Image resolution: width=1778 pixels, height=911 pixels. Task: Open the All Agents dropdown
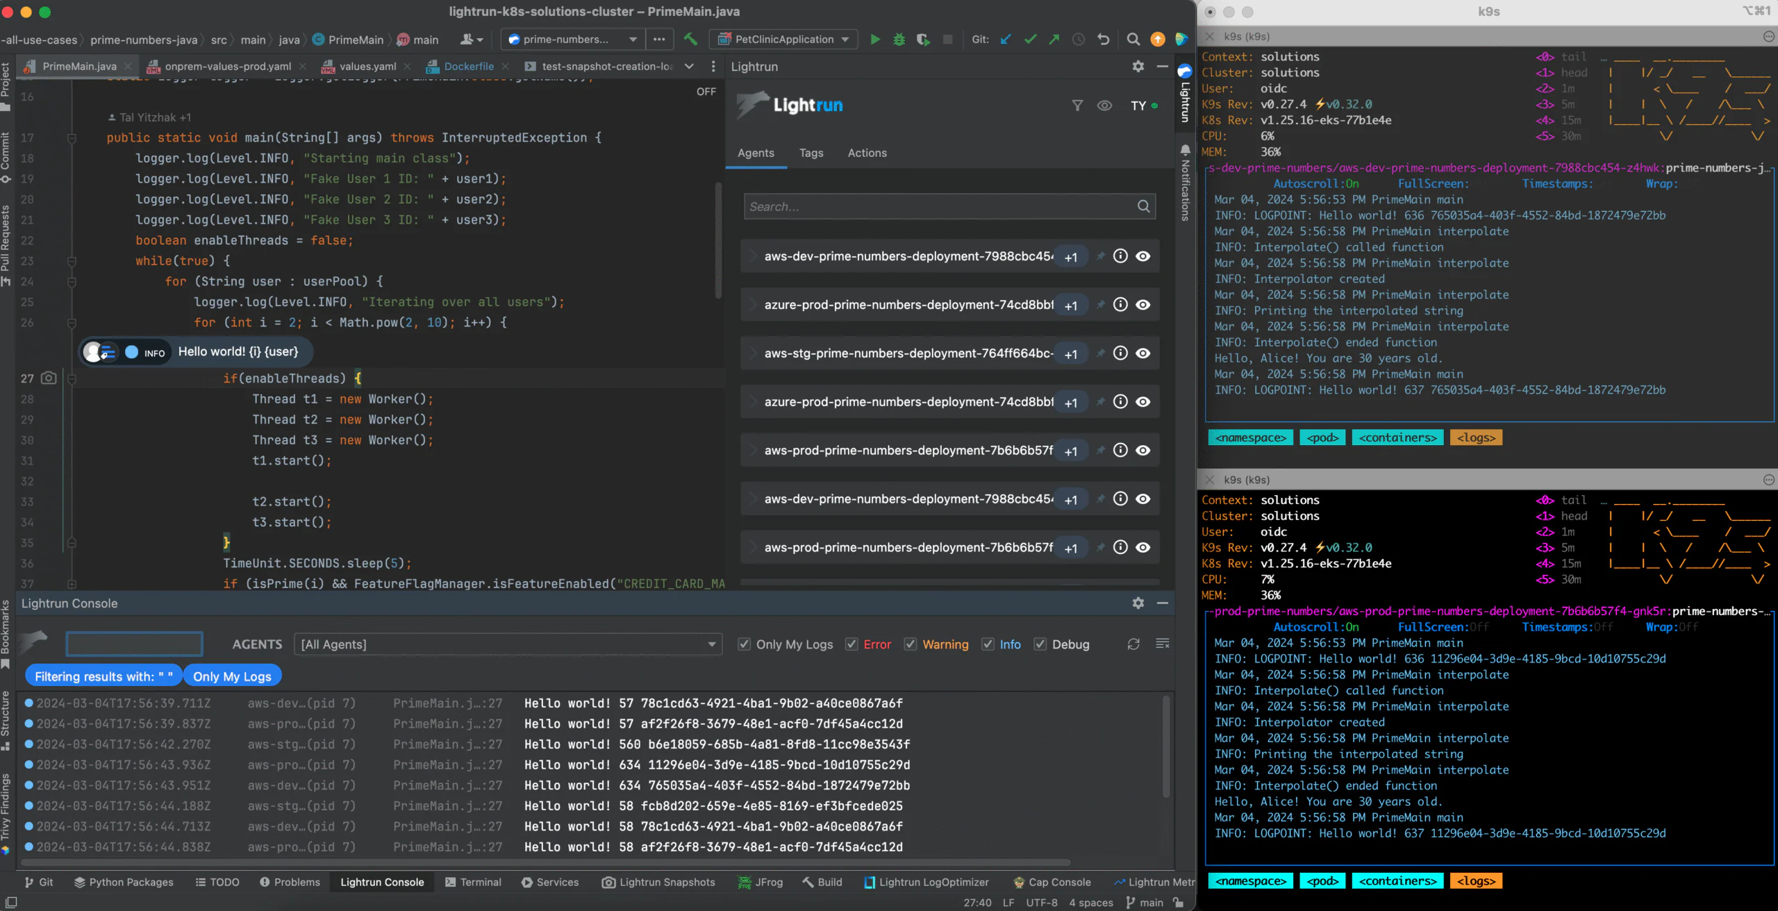(508, 644)
